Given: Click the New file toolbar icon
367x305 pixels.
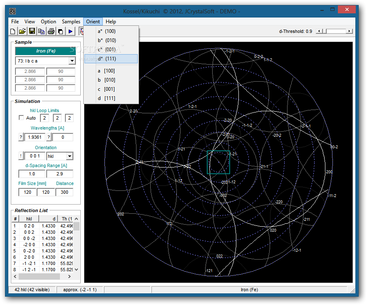Looking at the screenshot, I should [x=13, y=31].
